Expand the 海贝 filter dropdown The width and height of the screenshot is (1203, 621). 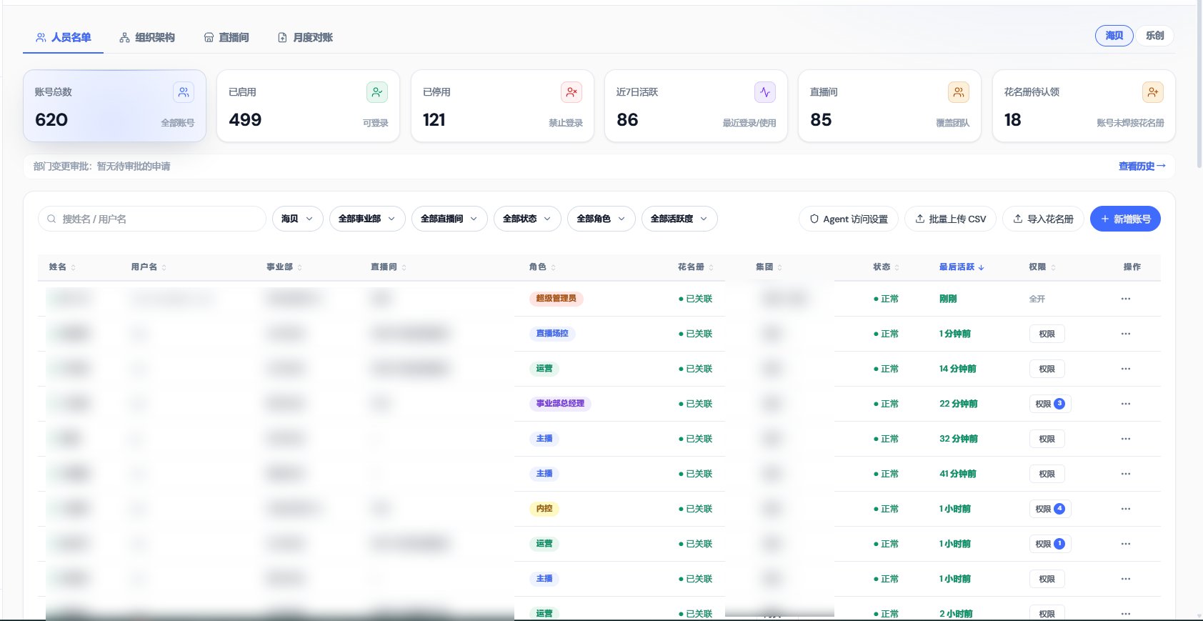click(x=297, y=219)
